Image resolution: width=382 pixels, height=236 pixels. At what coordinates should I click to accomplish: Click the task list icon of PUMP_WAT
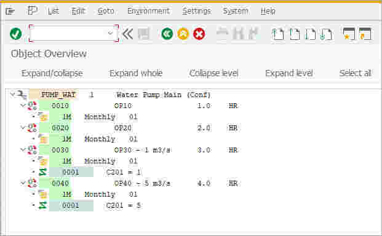coord(23,95)
